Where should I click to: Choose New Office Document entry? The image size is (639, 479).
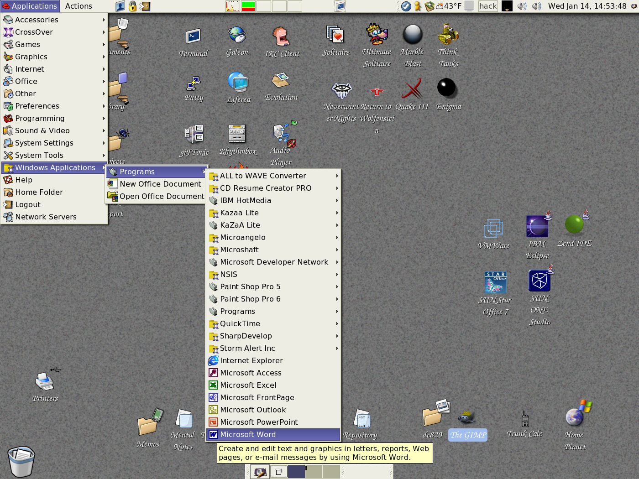[x=156, y=184]
